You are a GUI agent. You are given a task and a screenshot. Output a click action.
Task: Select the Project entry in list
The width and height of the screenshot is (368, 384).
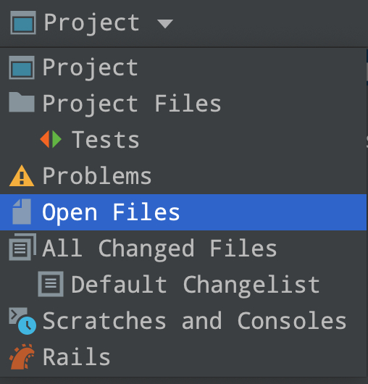[x=183, y=67]
